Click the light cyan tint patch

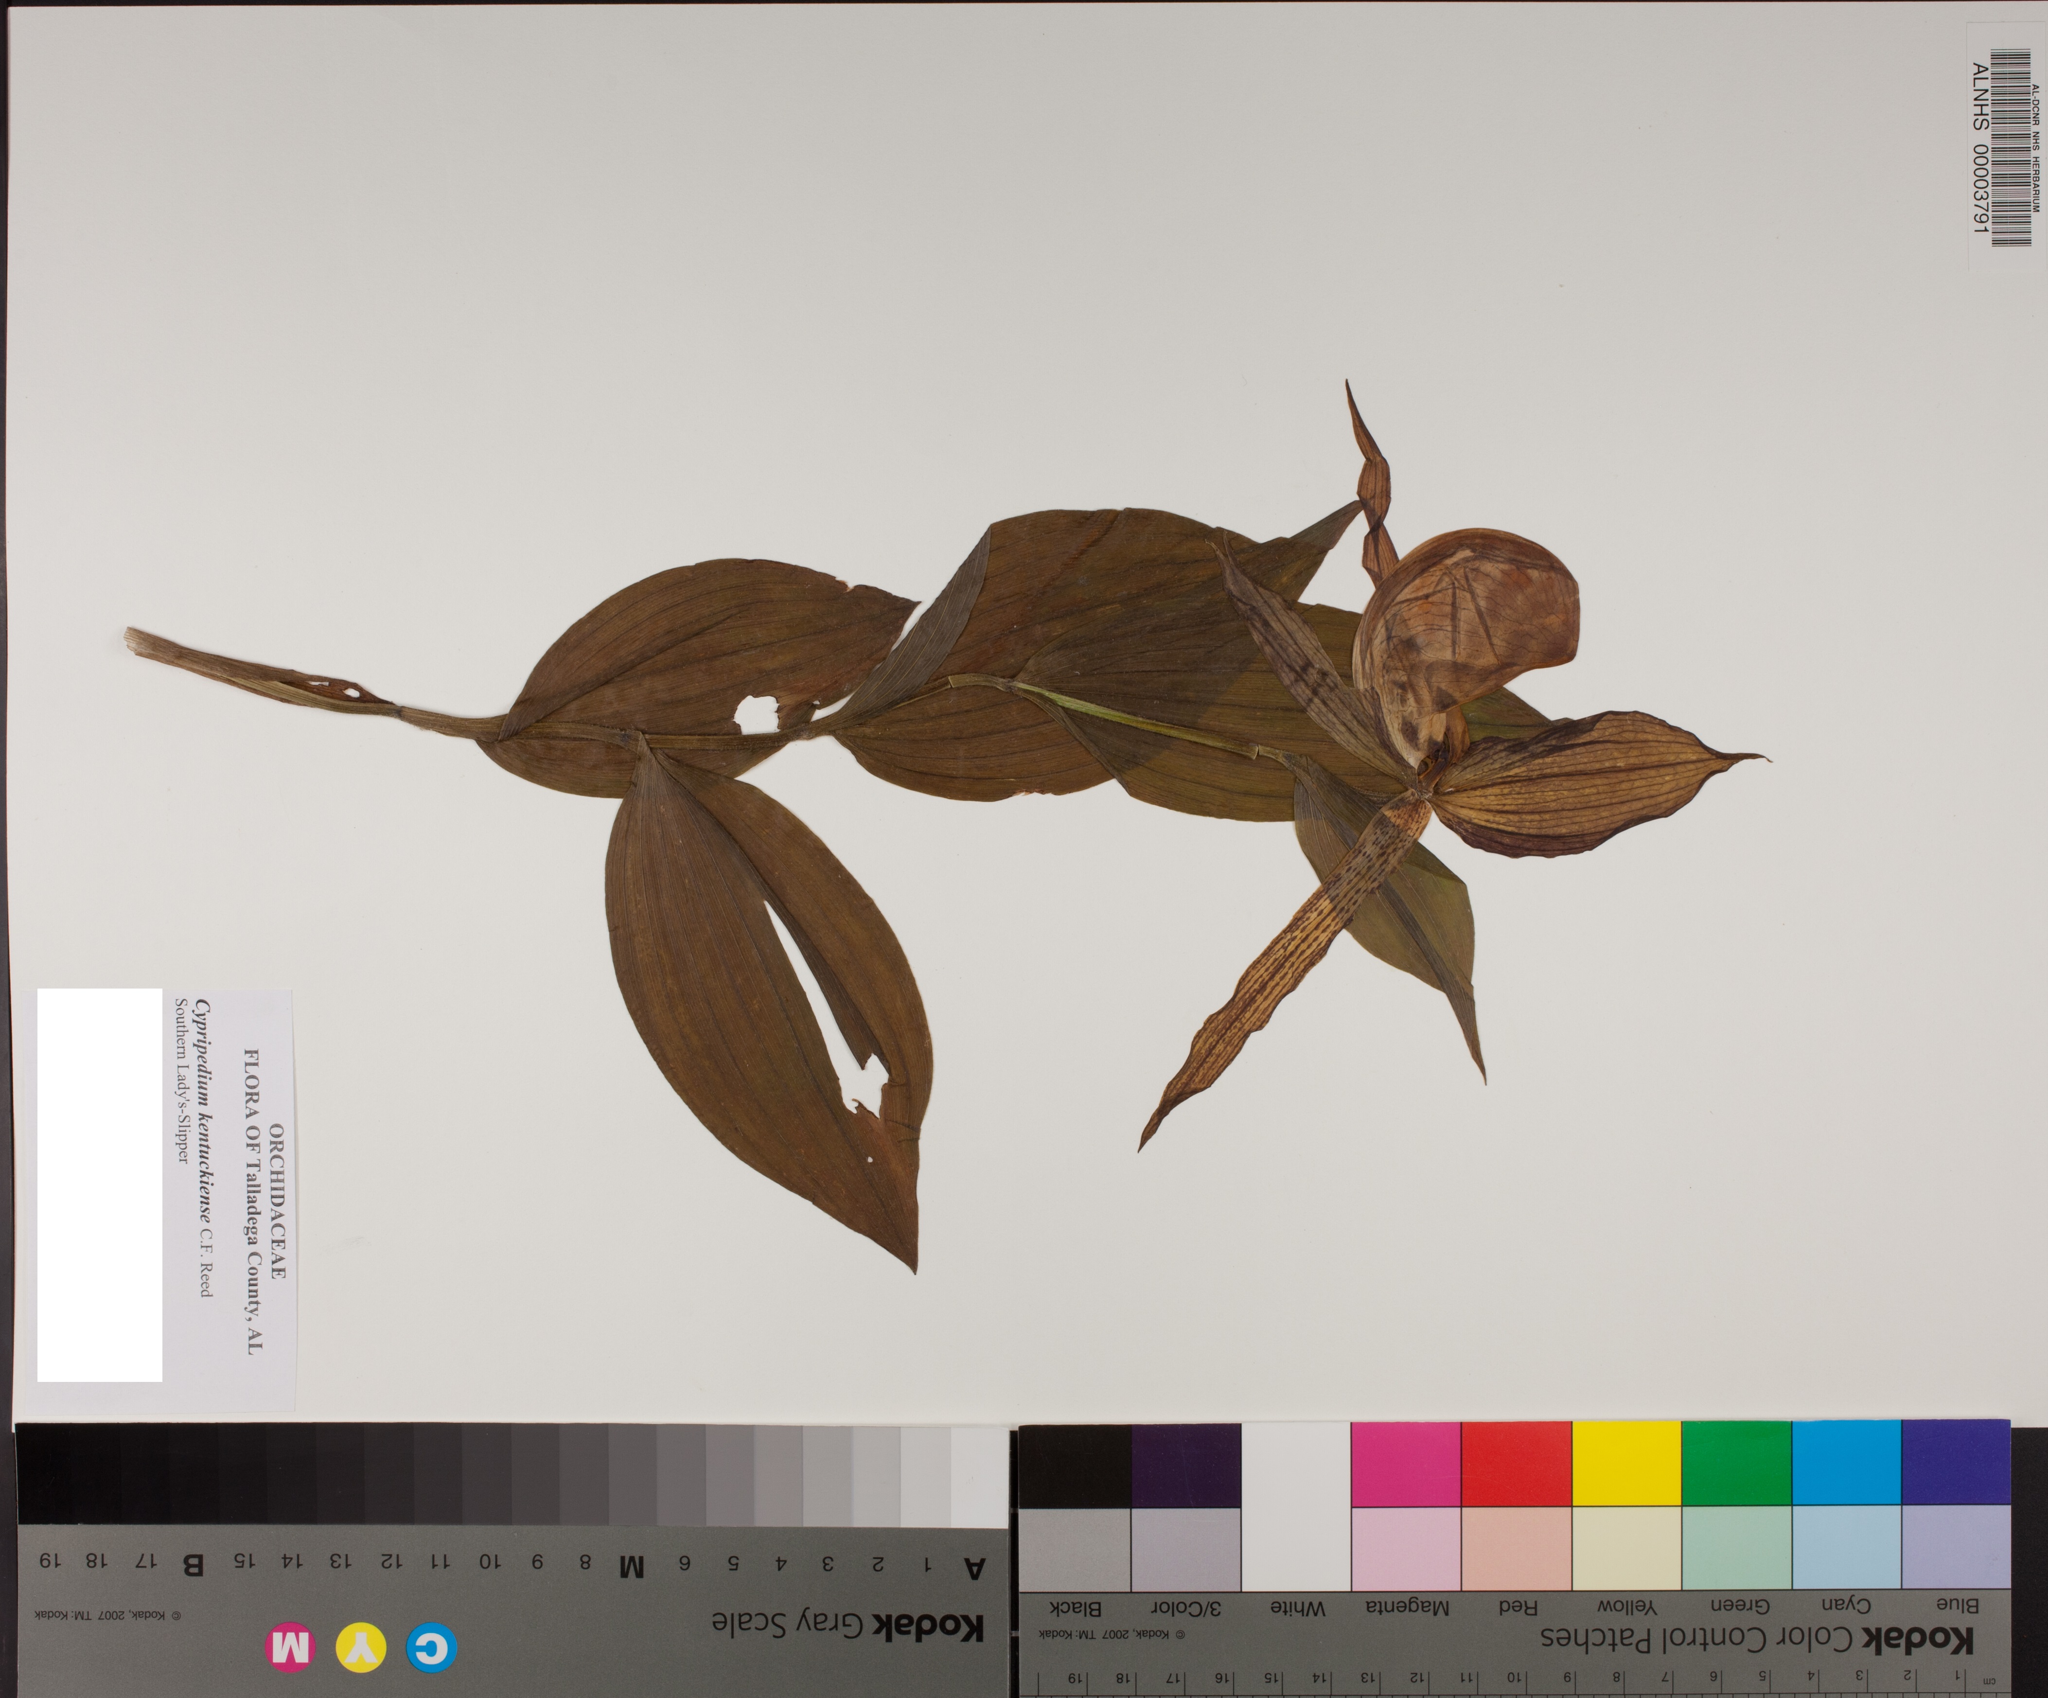tap(1846, 1548)
